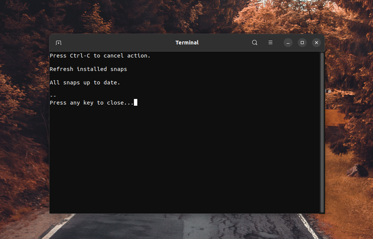The height and width of the screenshot is (239, 373).
Task: Open the Terminal hamburger menu
Action: 270,43
